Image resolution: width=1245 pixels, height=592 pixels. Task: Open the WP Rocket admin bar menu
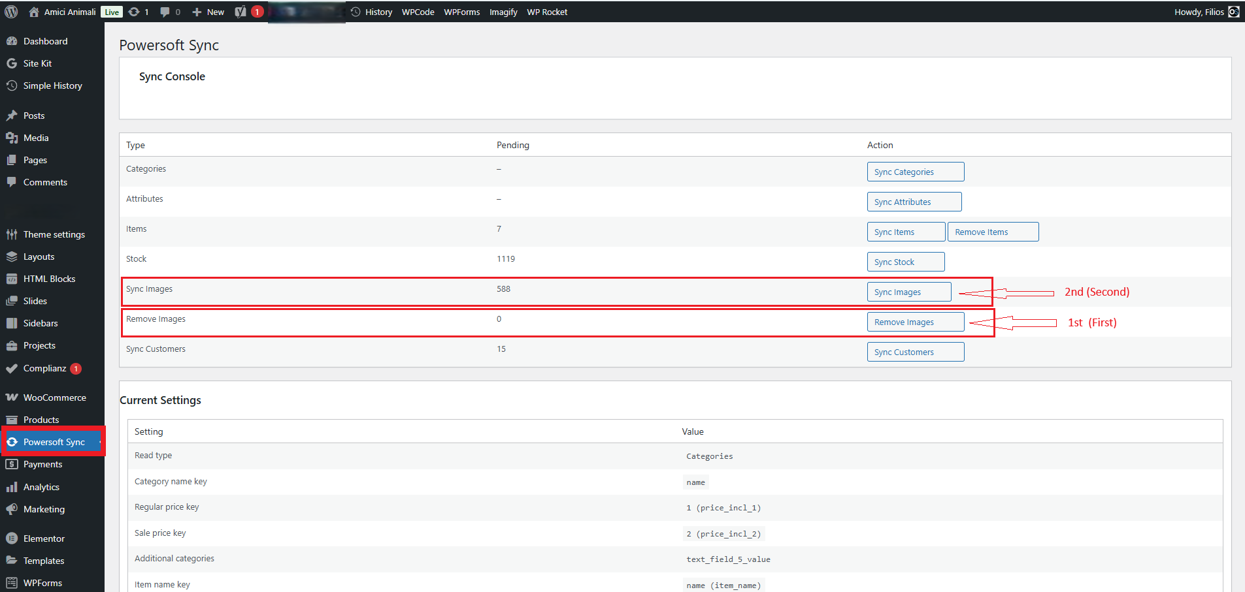(x=547, y=12)
